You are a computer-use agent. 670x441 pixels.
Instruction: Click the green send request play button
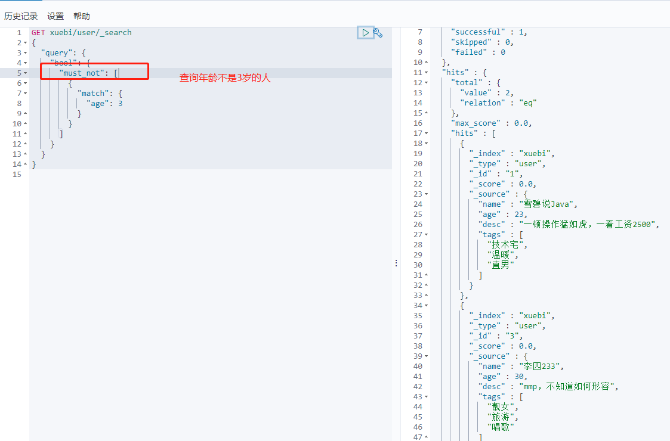(365, 33)
